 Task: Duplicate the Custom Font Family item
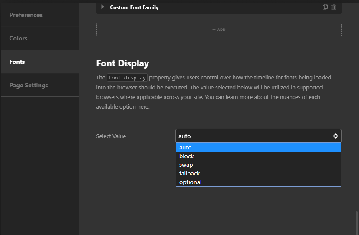[325, 7]
